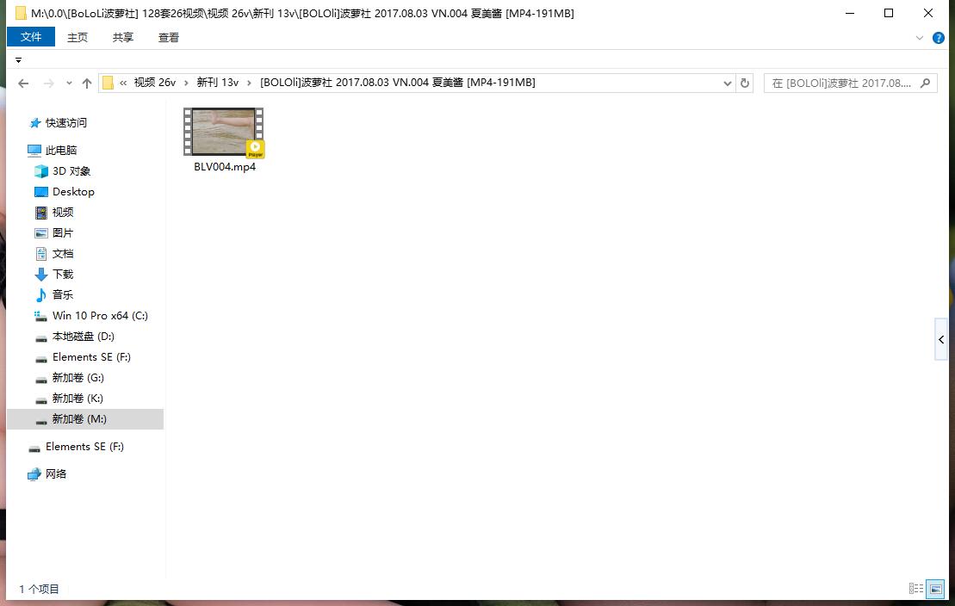Click the back navigation arrow
This screenshot has height=606, width=955.
pos(24,83)
